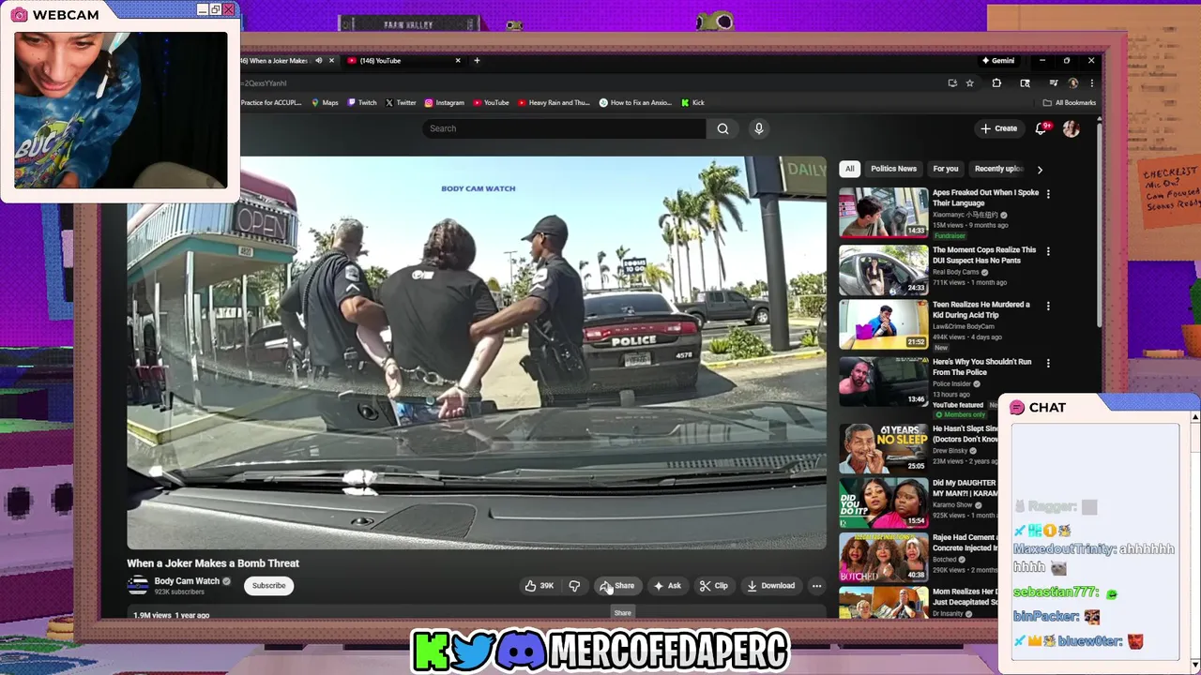Subscribe to Body Cam Watch
The width and height of the screenshot is (1201, 675).
coord(268,586)
